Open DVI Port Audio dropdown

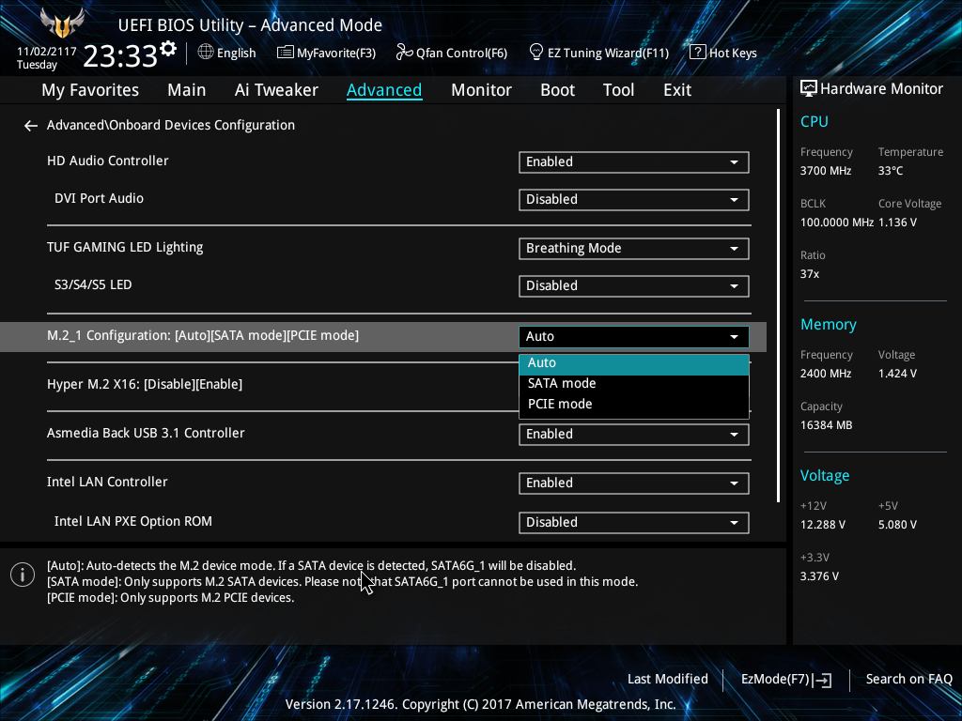tap(634, 199)
